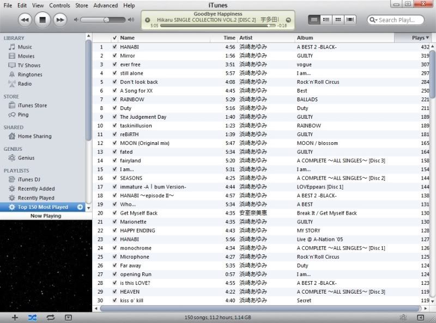Open iTunes Store in the sidebar
The height and width of the screenshot is (323, 436).
(32, 106)
